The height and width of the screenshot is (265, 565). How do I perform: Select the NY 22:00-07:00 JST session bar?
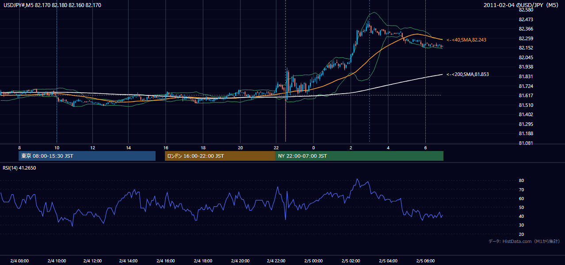[359, 156]
